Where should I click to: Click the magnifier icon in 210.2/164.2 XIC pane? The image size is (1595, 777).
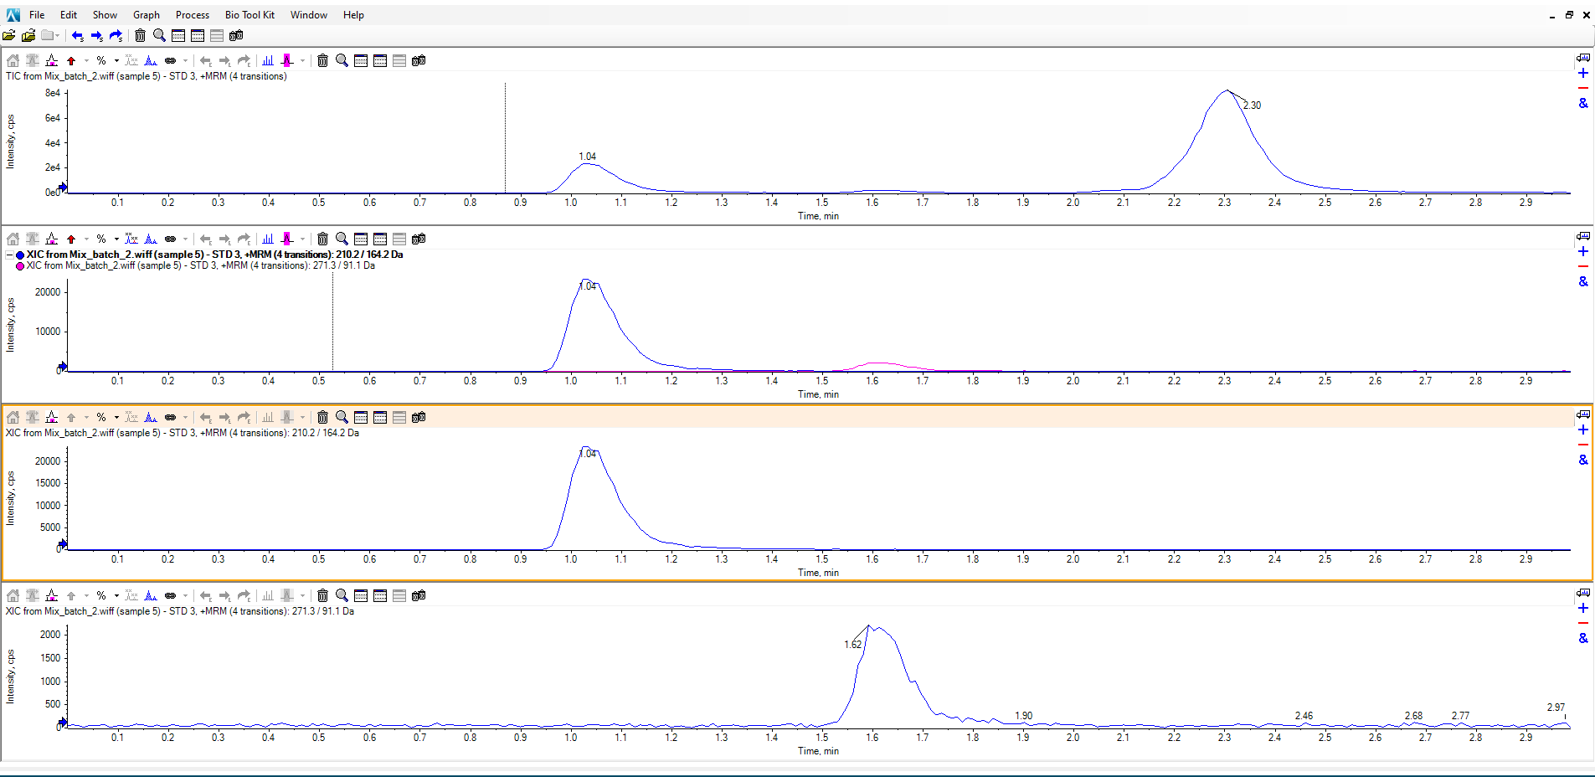point(342,417)
